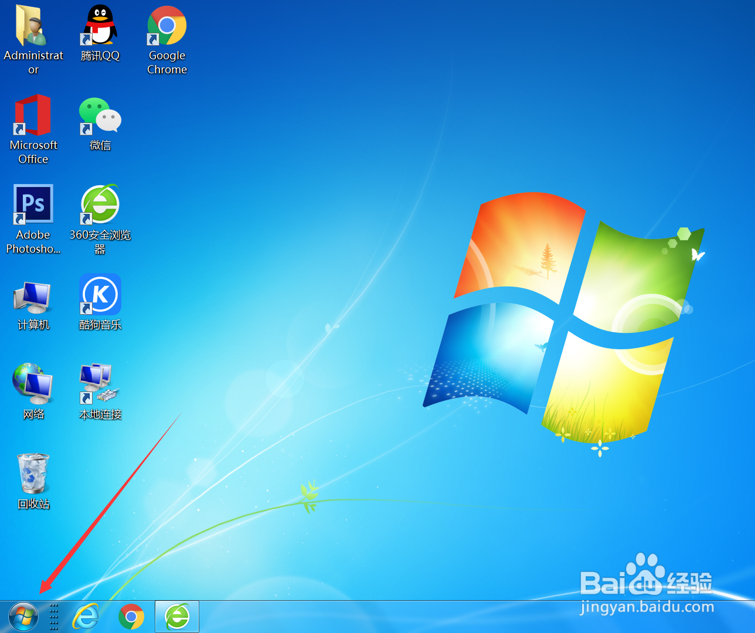Click the "本地连接" label text
Viewport: 755px width, 633px height.
coord(100,414)
